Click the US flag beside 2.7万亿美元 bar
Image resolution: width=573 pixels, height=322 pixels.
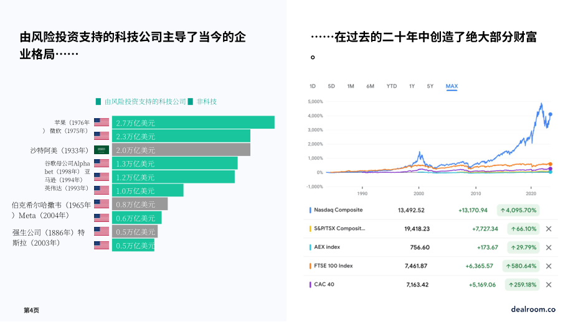[x=102, y=122]
